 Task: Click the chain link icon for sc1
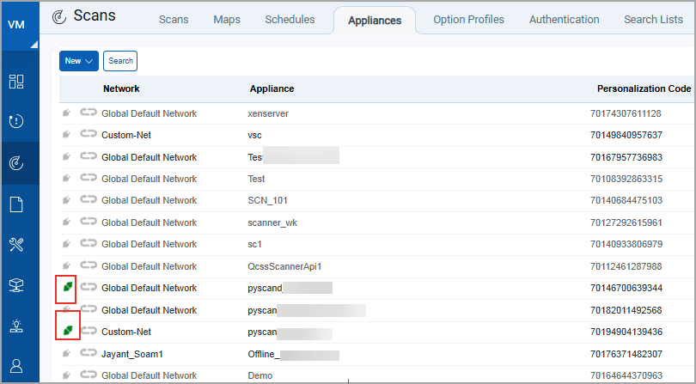coord(89,243)
